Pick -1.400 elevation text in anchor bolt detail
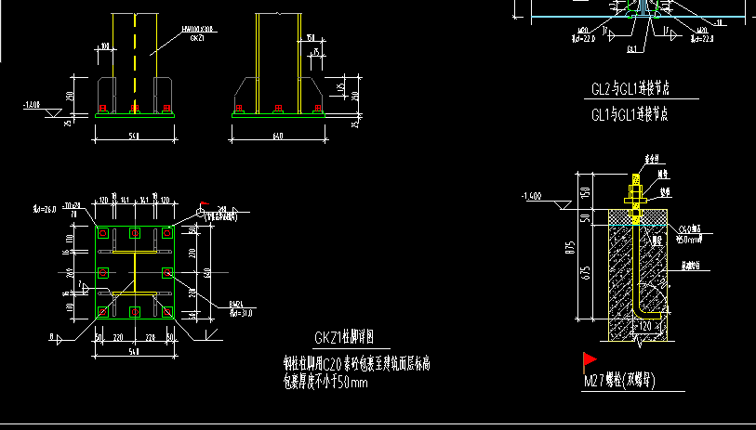The height and width of the screenshot is (430, 756). tap(531, 196)
